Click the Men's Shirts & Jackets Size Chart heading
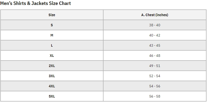 (35, 3)
